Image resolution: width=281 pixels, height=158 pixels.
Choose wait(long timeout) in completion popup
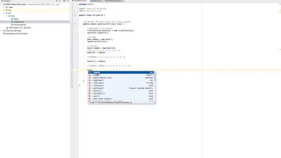(121, 99)
